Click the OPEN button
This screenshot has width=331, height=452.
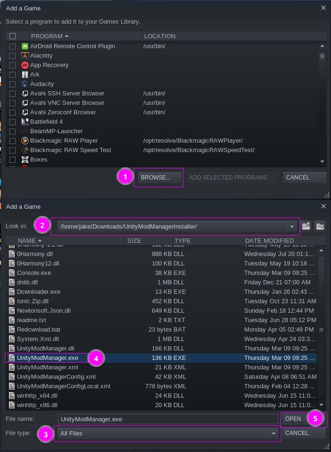point(303,419)
